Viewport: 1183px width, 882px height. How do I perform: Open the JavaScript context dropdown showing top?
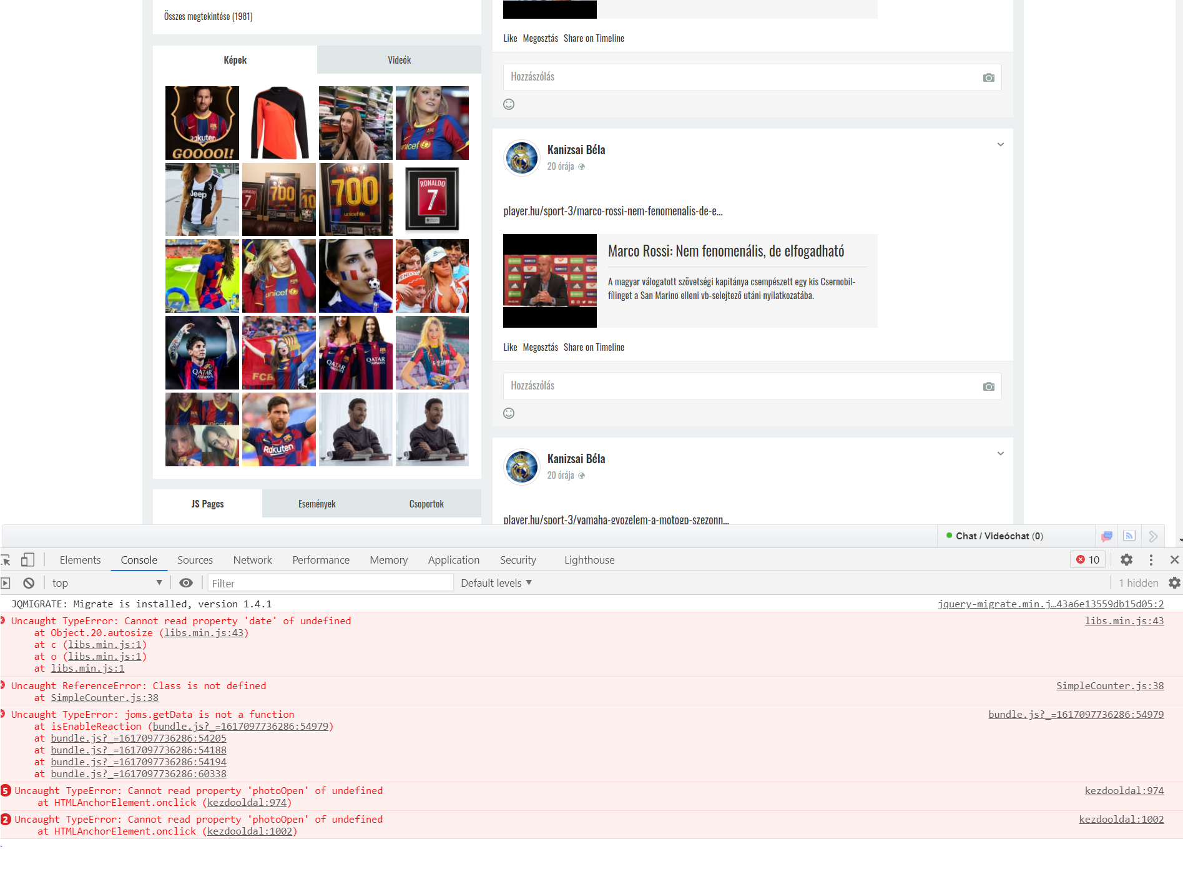107,583
